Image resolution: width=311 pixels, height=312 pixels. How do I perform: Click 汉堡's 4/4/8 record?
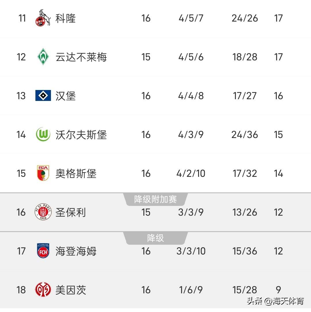[191, 96]
